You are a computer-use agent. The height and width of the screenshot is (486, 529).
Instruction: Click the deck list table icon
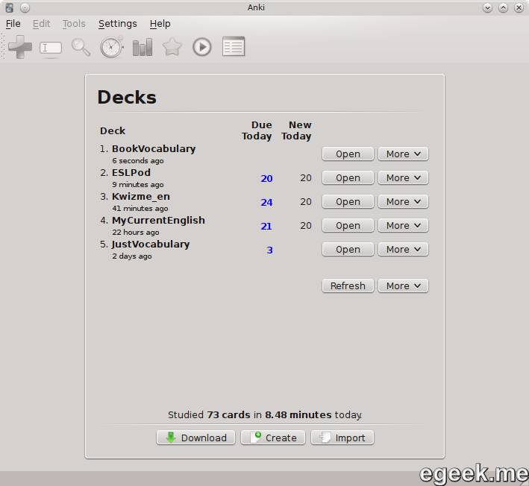[x=234, y=46]
